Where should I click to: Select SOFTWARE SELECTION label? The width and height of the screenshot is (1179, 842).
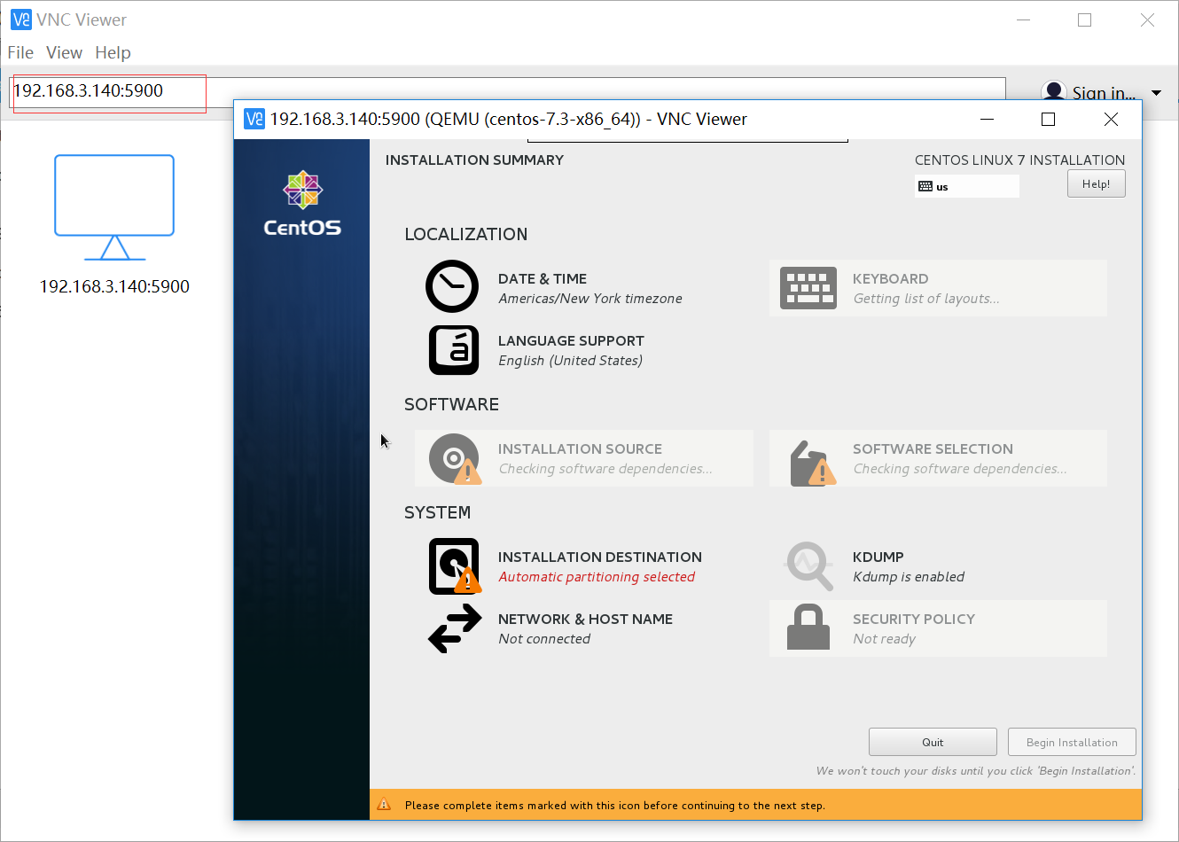click(x=933, y=448)
